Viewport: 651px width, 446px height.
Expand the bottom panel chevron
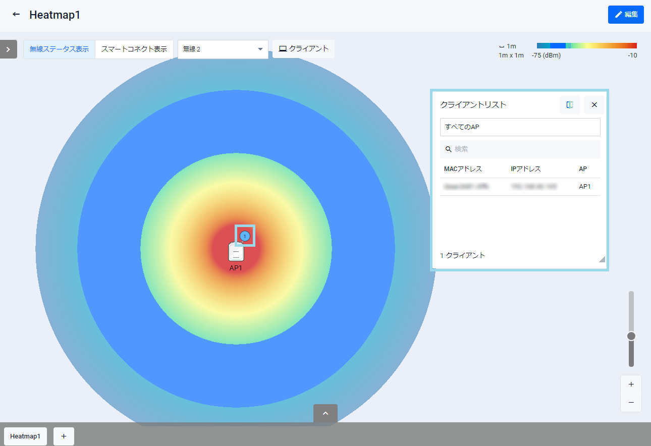[x=325, y=413]
